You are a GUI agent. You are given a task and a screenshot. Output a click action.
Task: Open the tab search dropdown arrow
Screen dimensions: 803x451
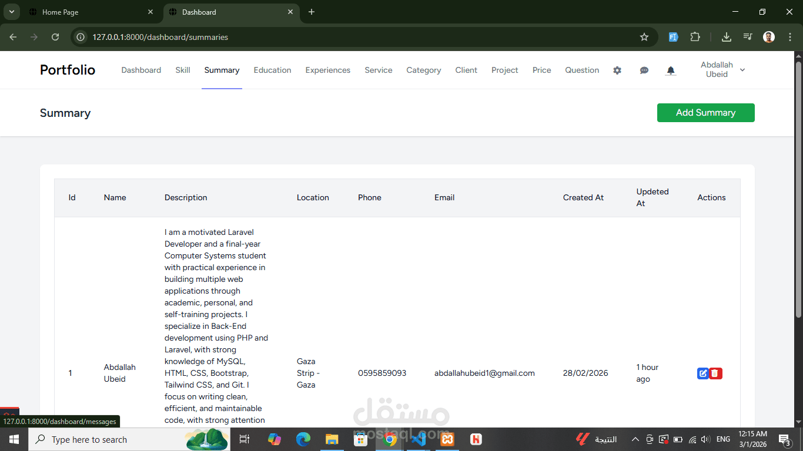click(11, 12)
